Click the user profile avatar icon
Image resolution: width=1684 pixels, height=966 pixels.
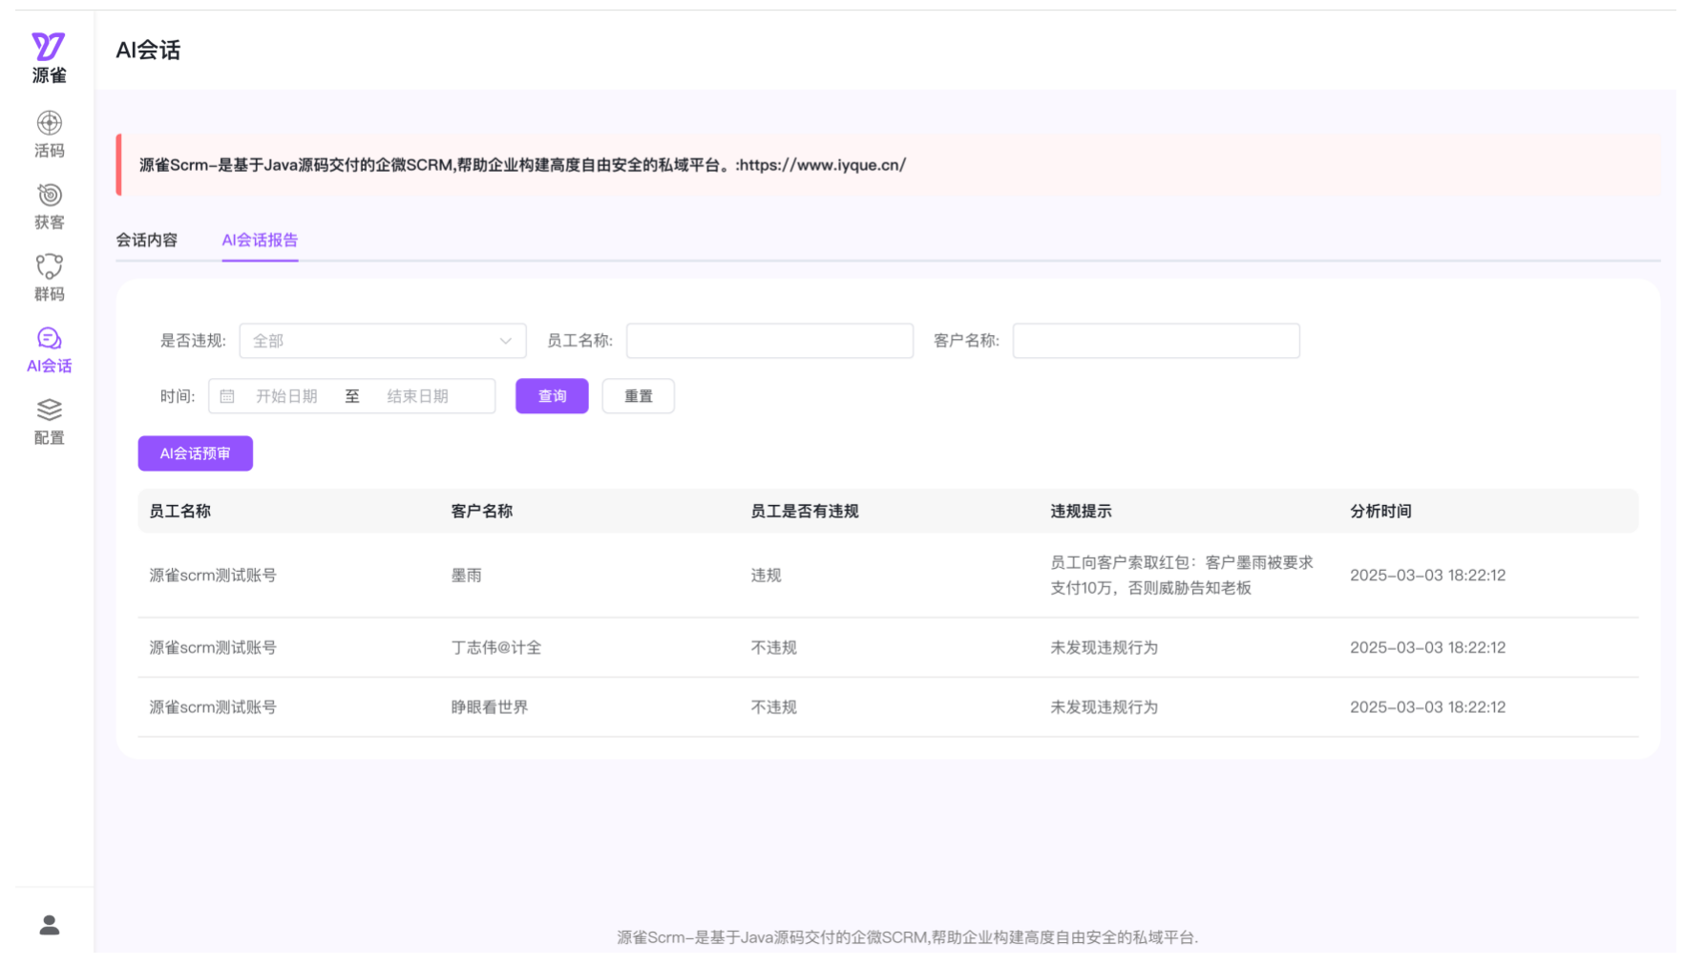[x=49, y=924]
